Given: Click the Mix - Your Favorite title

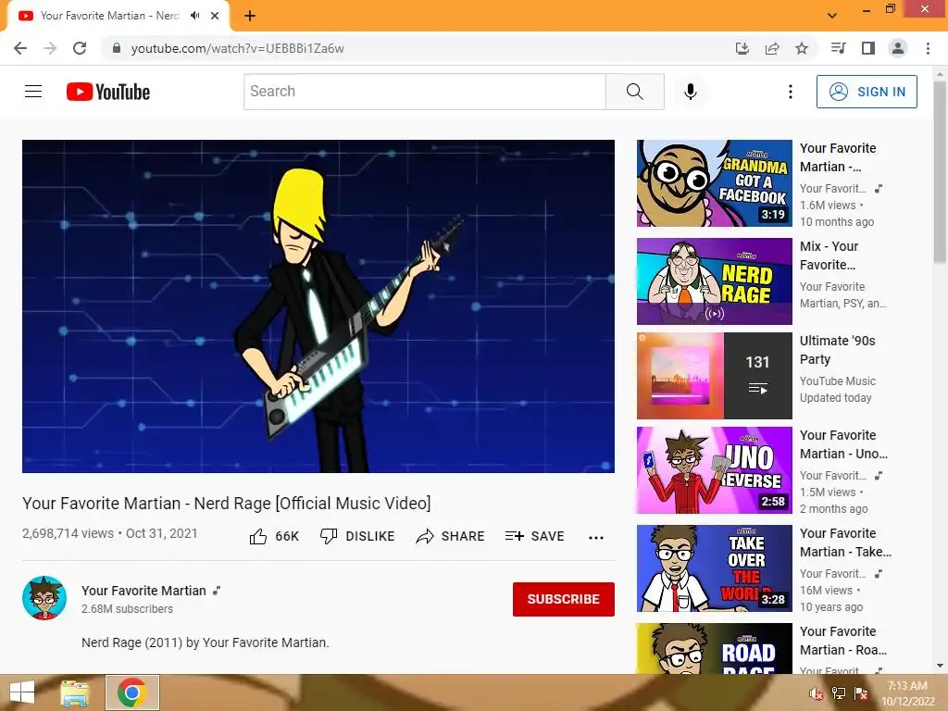Looking at the screenshot, I should (x=829, y=256).
